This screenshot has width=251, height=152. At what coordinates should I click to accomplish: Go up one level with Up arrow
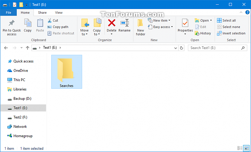pos(27,48)
